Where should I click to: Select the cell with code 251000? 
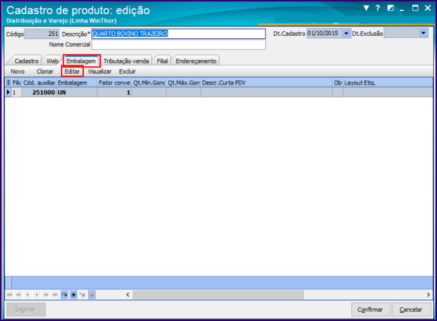click(39, 93)
